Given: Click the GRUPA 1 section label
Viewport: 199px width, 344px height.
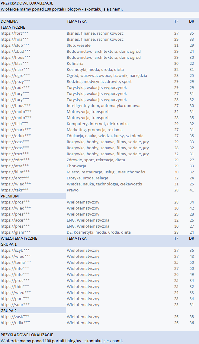Looking at the screenshot, I should 8,244.
